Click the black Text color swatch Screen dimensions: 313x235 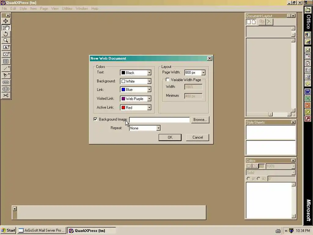[123, 73]
